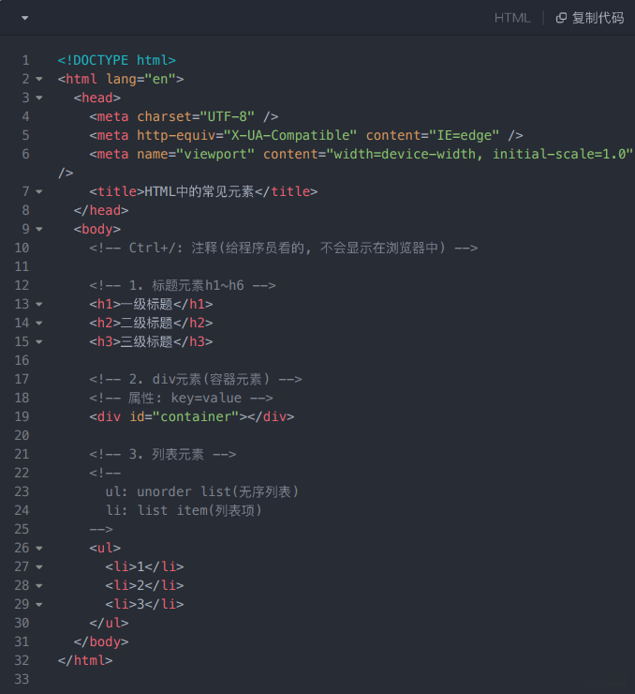Screen dimensions: 635x694
Task: Fold the first li item line 27
Action: (39, 566)
